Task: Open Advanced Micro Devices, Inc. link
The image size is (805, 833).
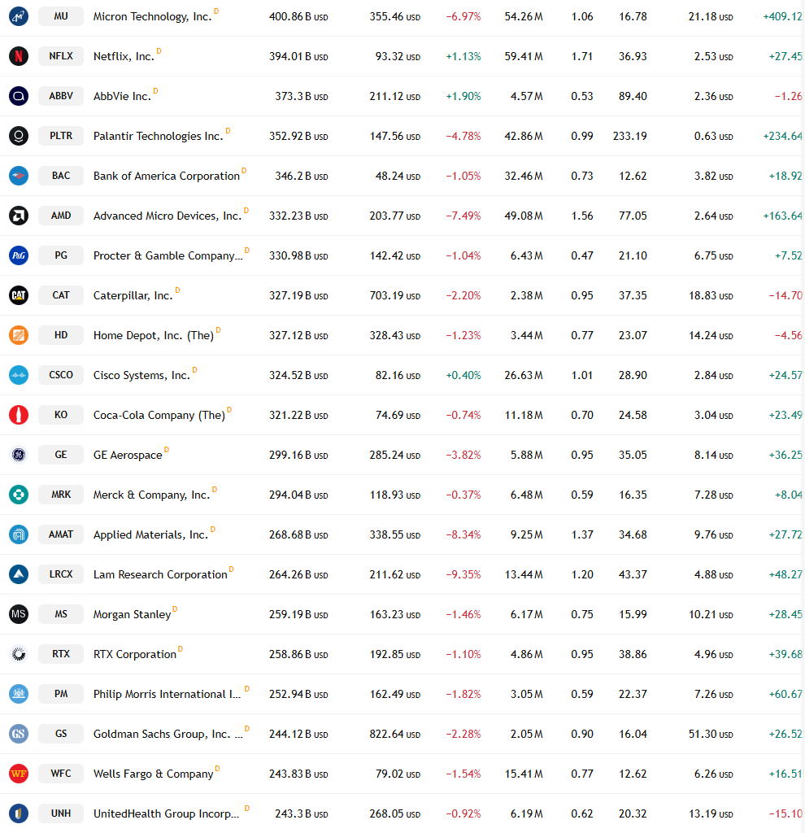Action: pyautogui.click(x=168, y=216)
